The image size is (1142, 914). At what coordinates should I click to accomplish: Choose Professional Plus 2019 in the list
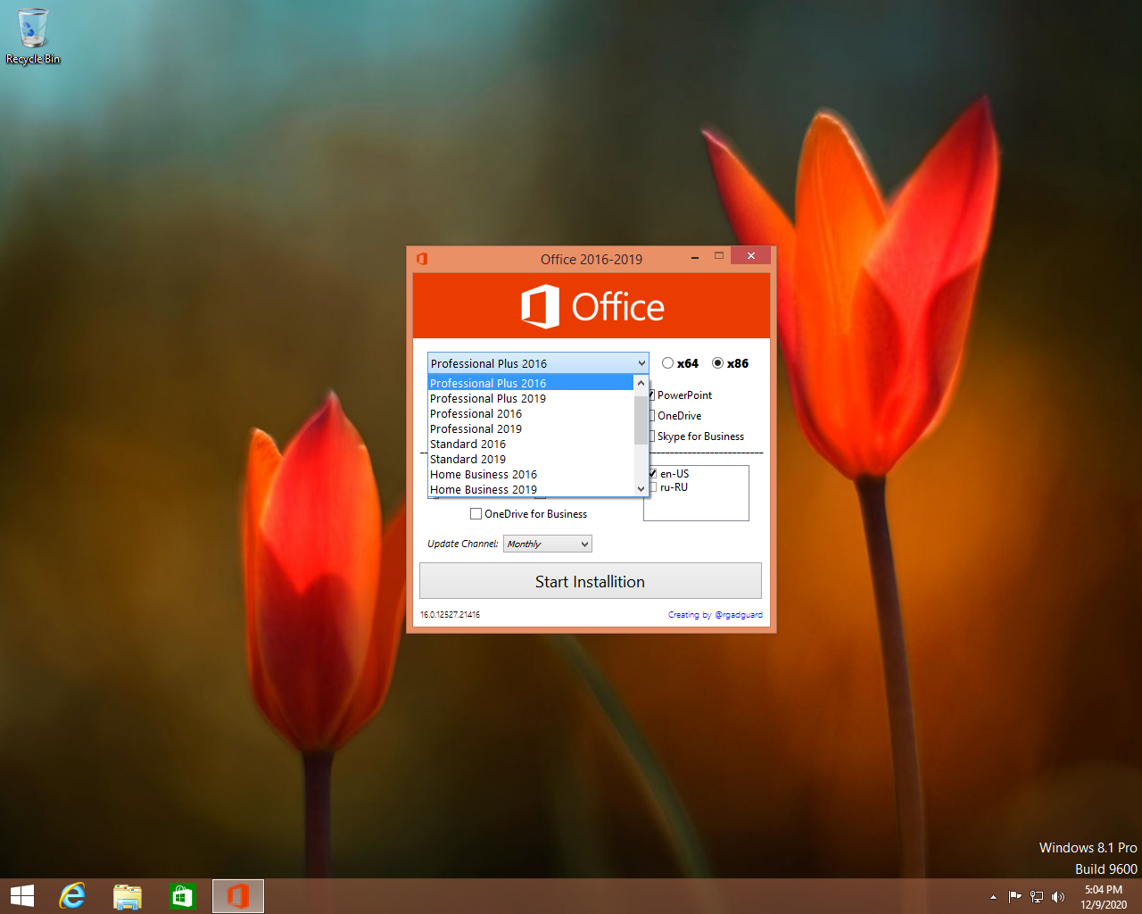point(531,398)
